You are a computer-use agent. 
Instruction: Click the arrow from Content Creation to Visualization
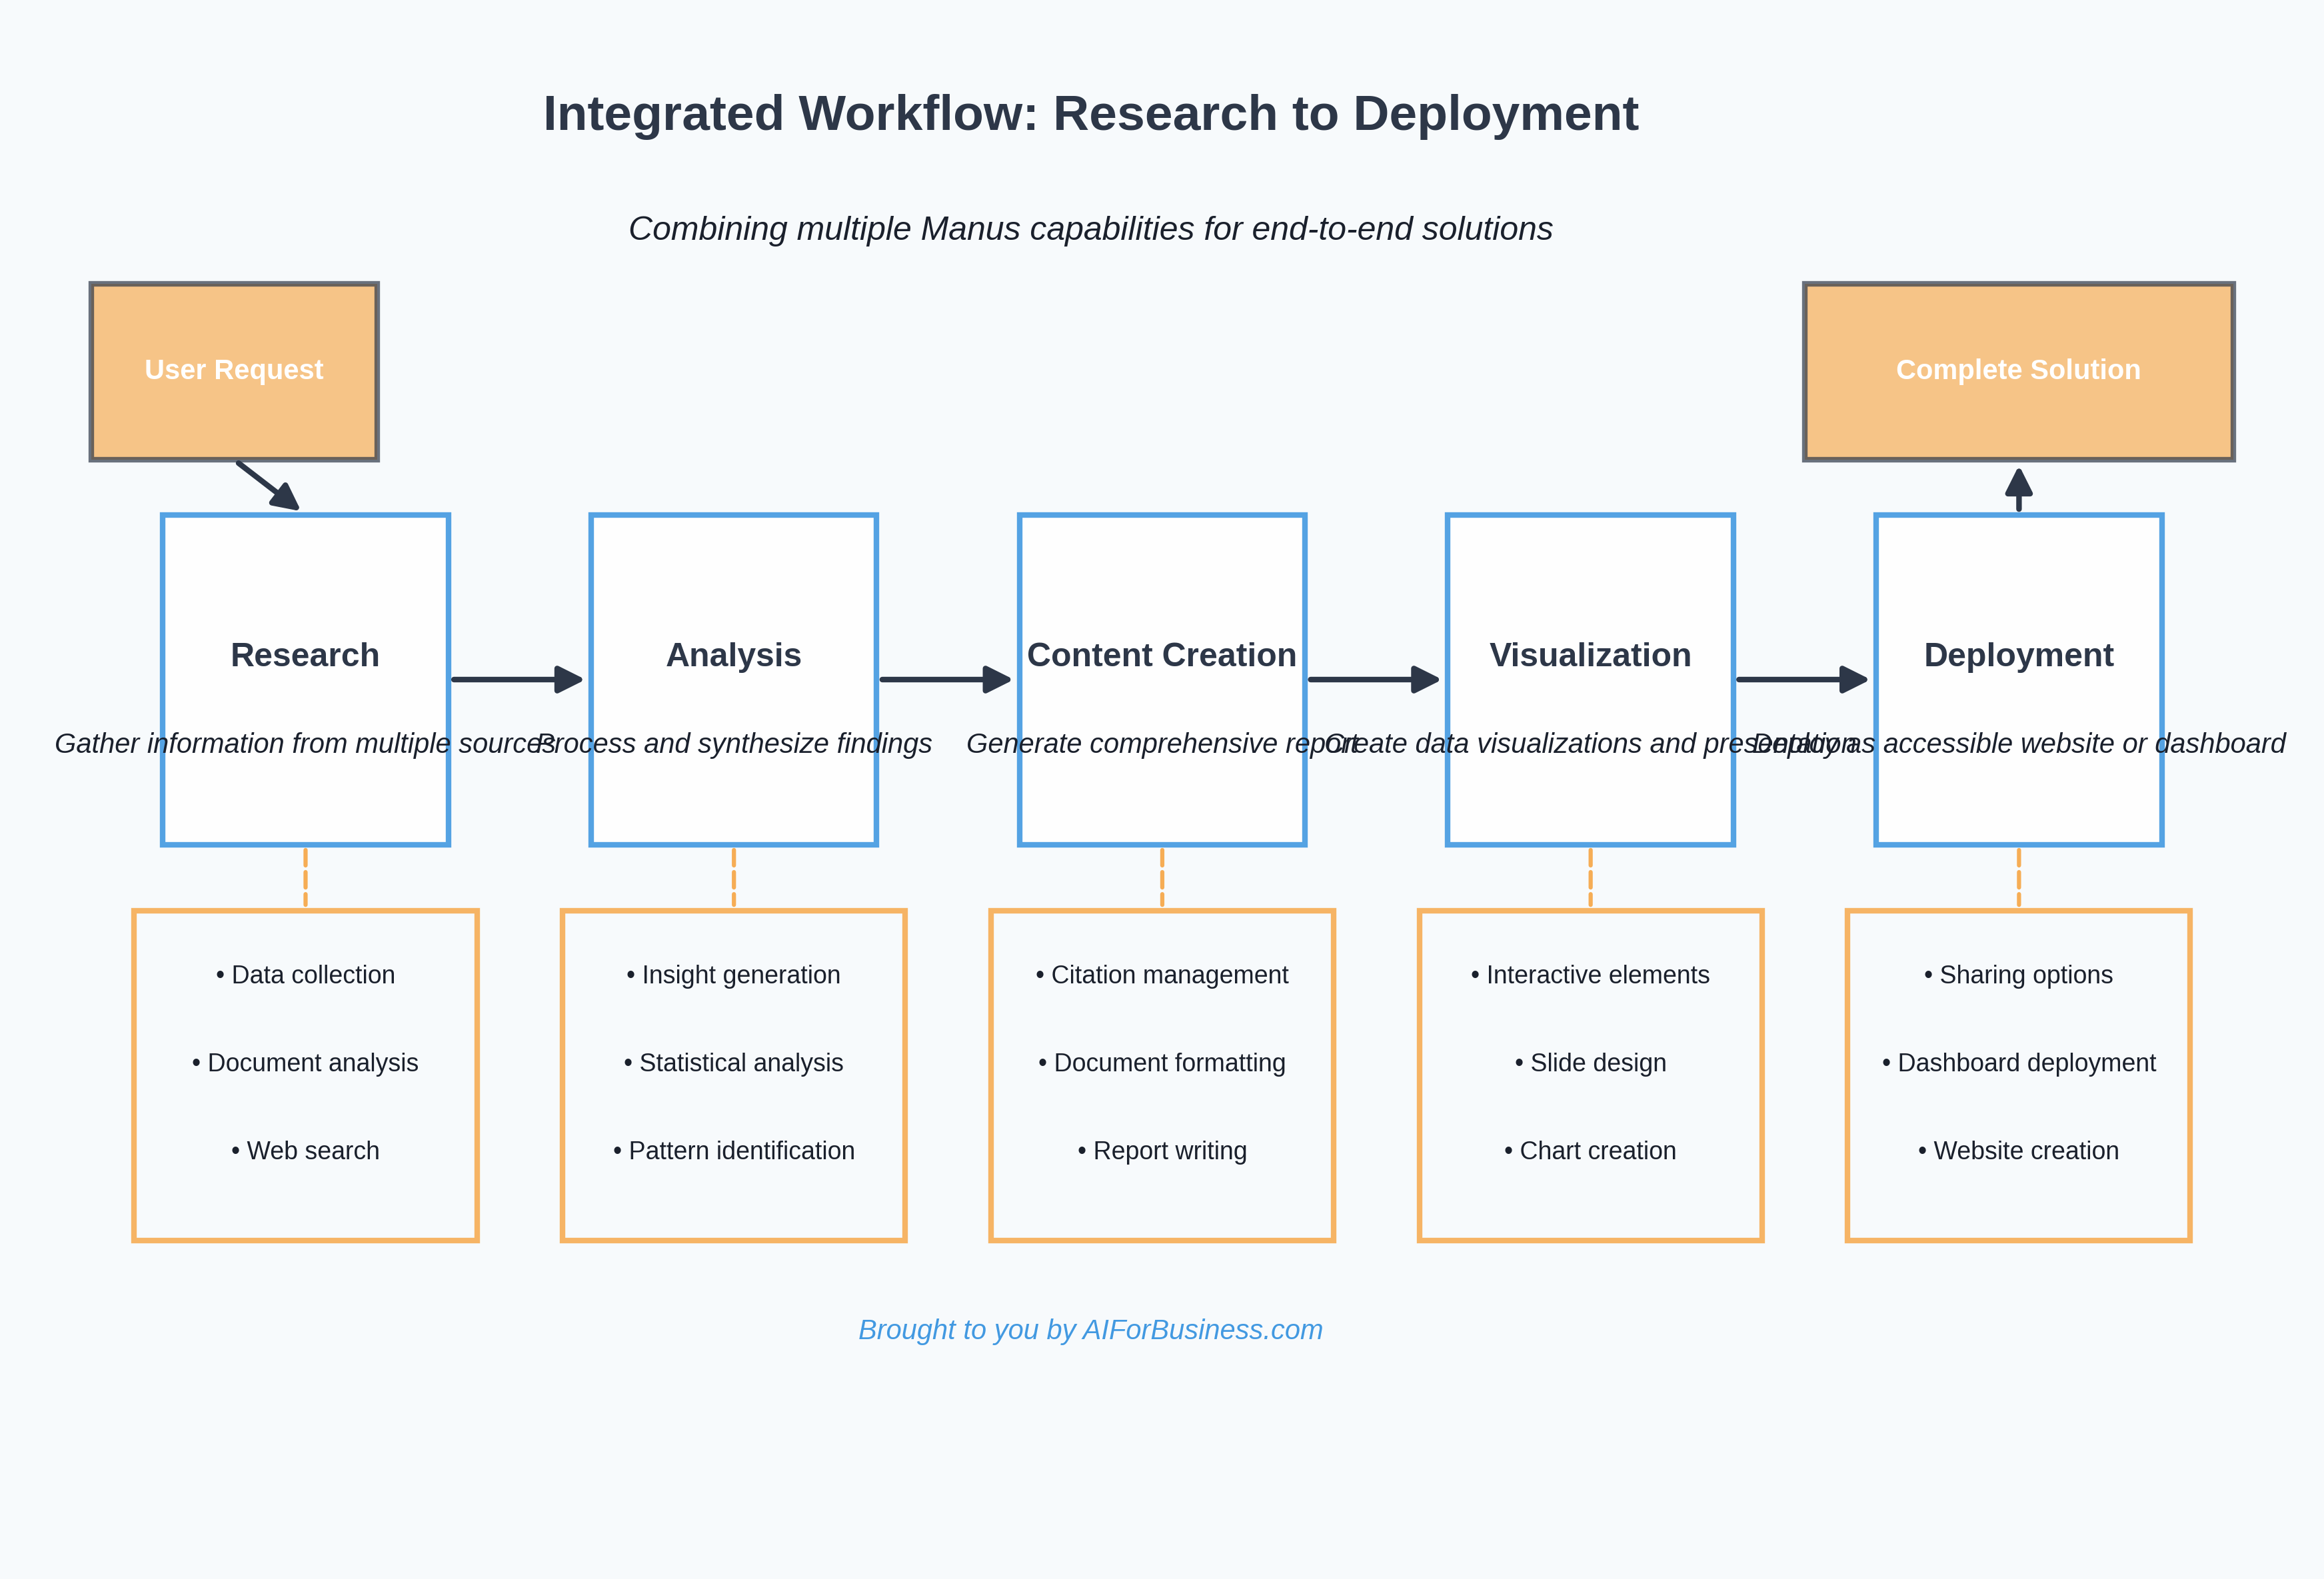click(x=1373, y=680)
